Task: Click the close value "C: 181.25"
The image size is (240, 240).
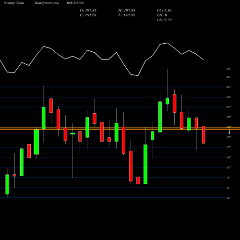Action: [88, 15]
